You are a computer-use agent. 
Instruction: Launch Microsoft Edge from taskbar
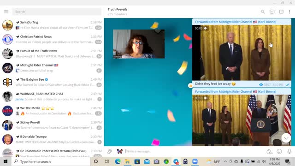point(118,161)
